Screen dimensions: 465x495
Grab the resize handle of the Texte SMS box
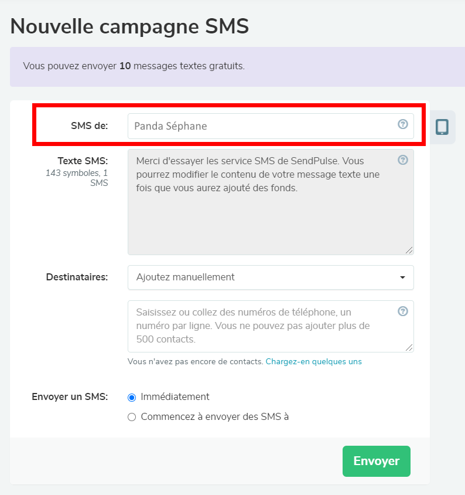tap(409, 250)
